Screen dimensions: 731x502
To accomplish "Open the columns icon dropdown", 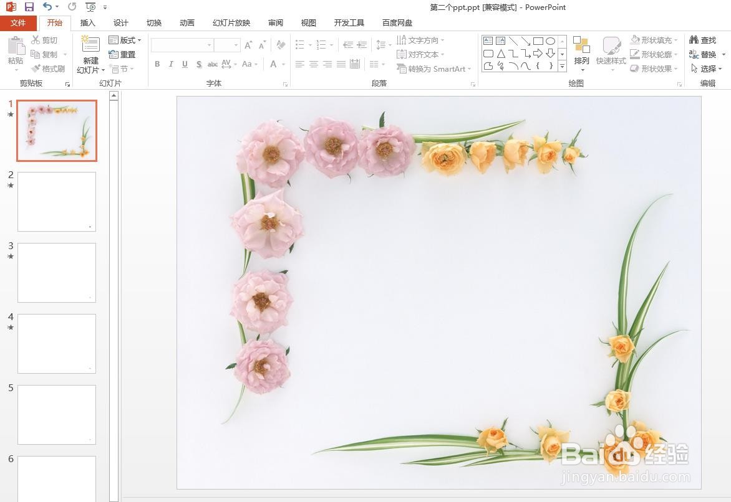I will (377, 64).
